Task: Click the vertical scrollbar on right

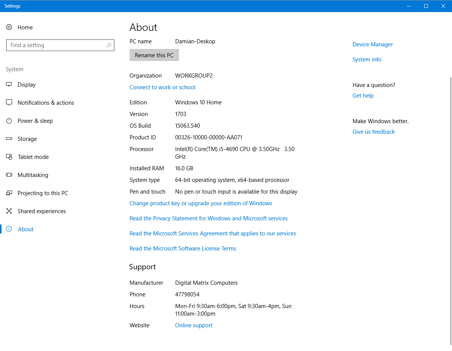Action: pyautogui.click(x=450, y=211)
